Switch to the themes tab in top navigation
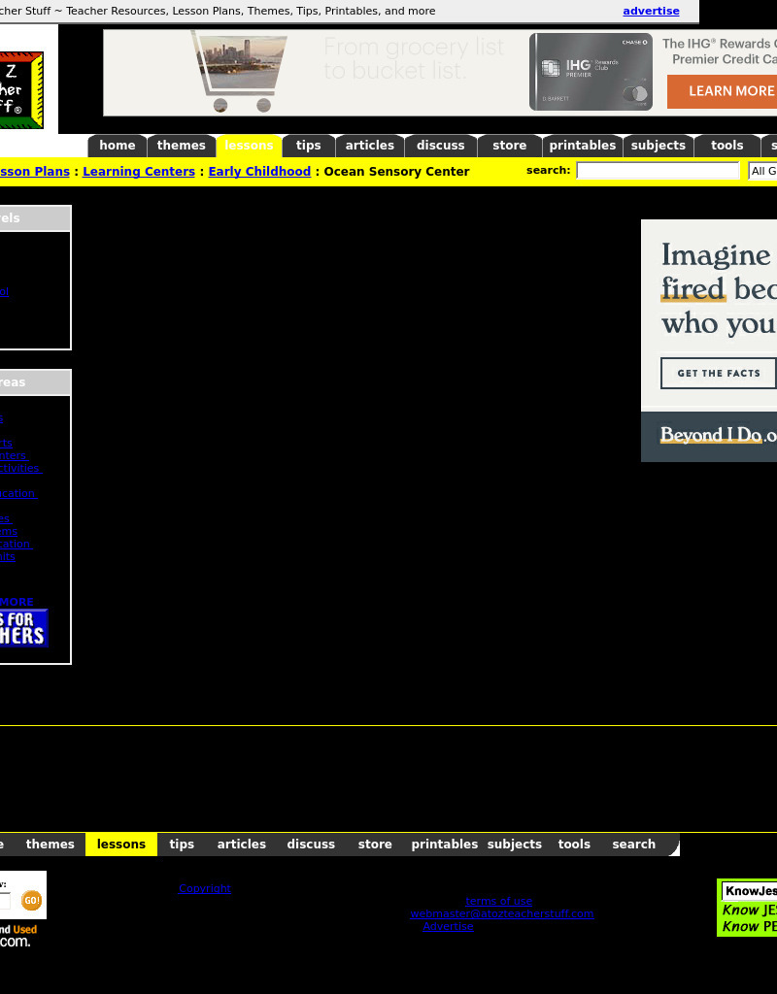The width and height of the screenshot is (777, 994). coord(181,146)
